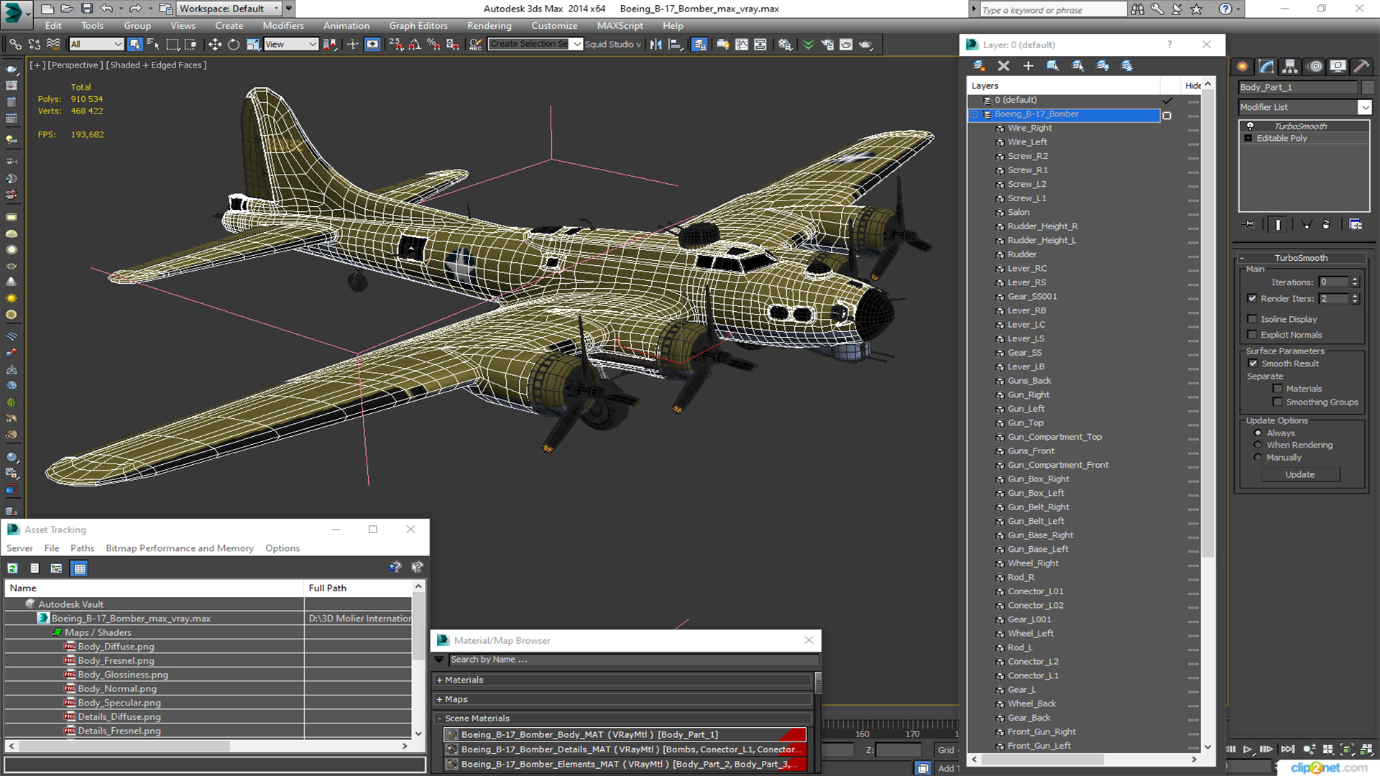The height and width of the screenshot is (776, 1380).
Task: Open Paths menu in Asset Tracking
Action: (x=82, y=548)
